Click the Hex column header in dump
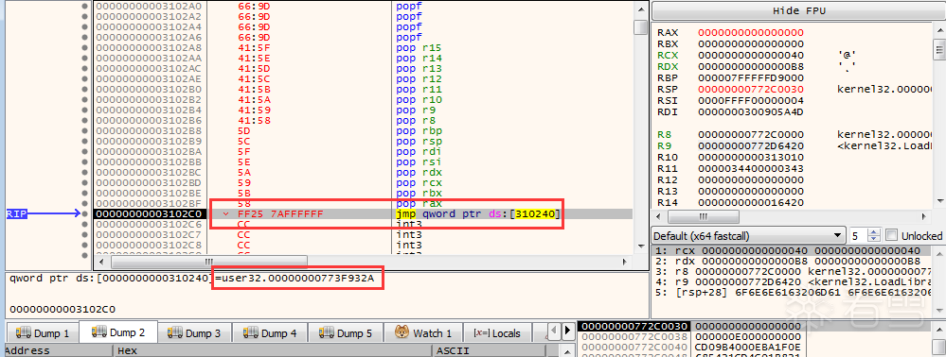Viewport: 946px width, 357px height. (x=273, y=351)
